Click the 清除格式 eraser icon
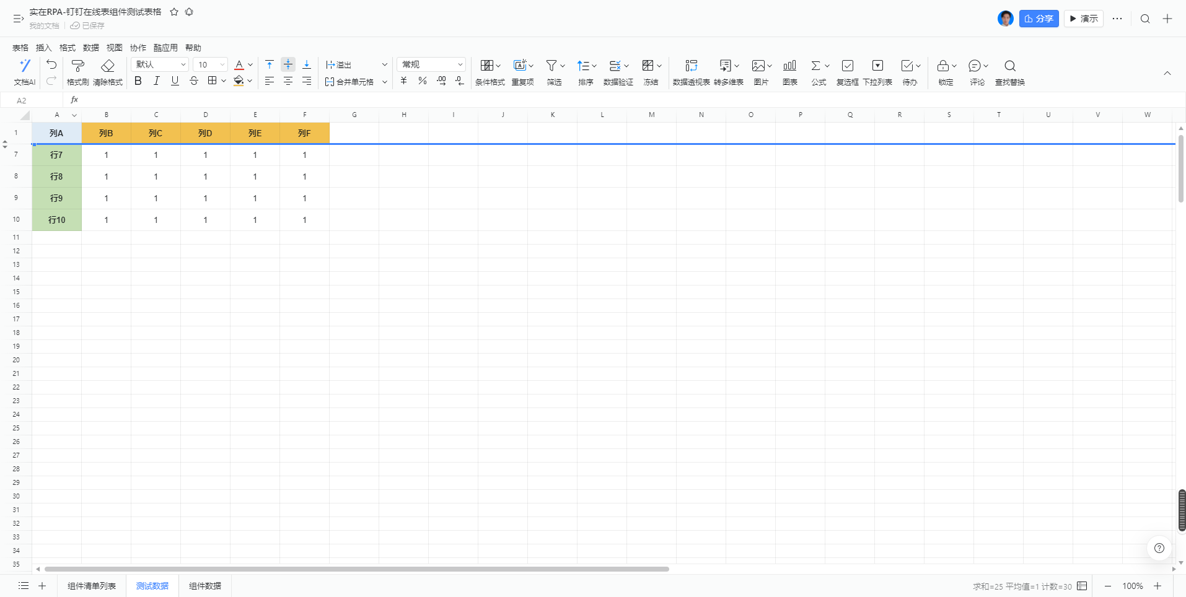 coord(108,66)
